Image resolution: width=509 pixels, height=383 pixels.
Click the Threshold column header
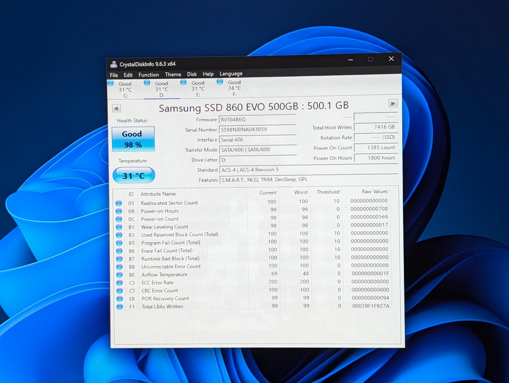coord(328,192)
